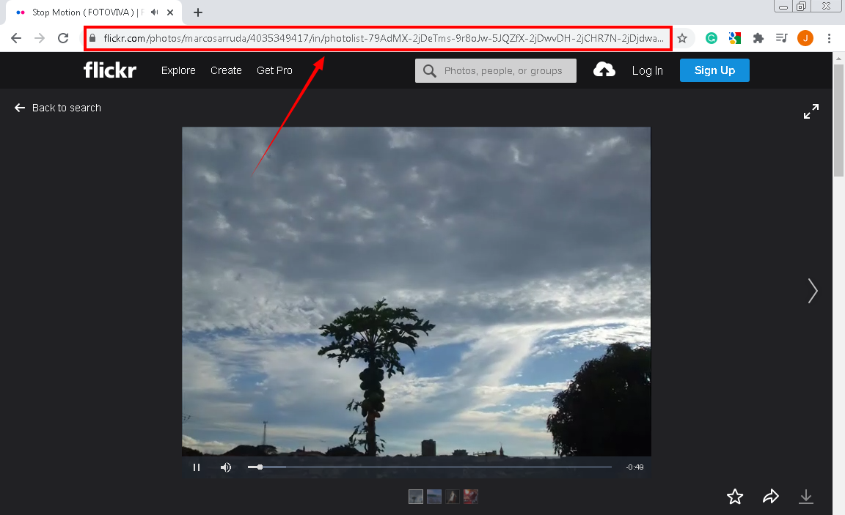This screenshot has width=845, height=515.
Task: Enter fullscreen with the expand arrows icon
Action: 811,111
